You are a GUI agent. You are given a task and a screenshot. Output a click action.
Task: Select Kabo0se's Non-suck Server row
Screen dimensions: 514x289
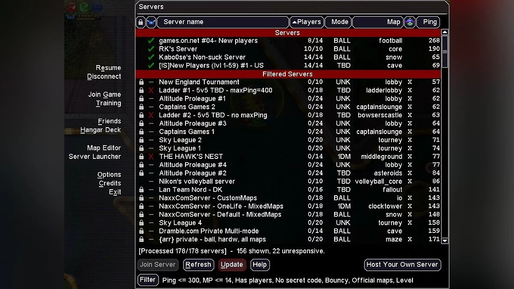point(202,57)
